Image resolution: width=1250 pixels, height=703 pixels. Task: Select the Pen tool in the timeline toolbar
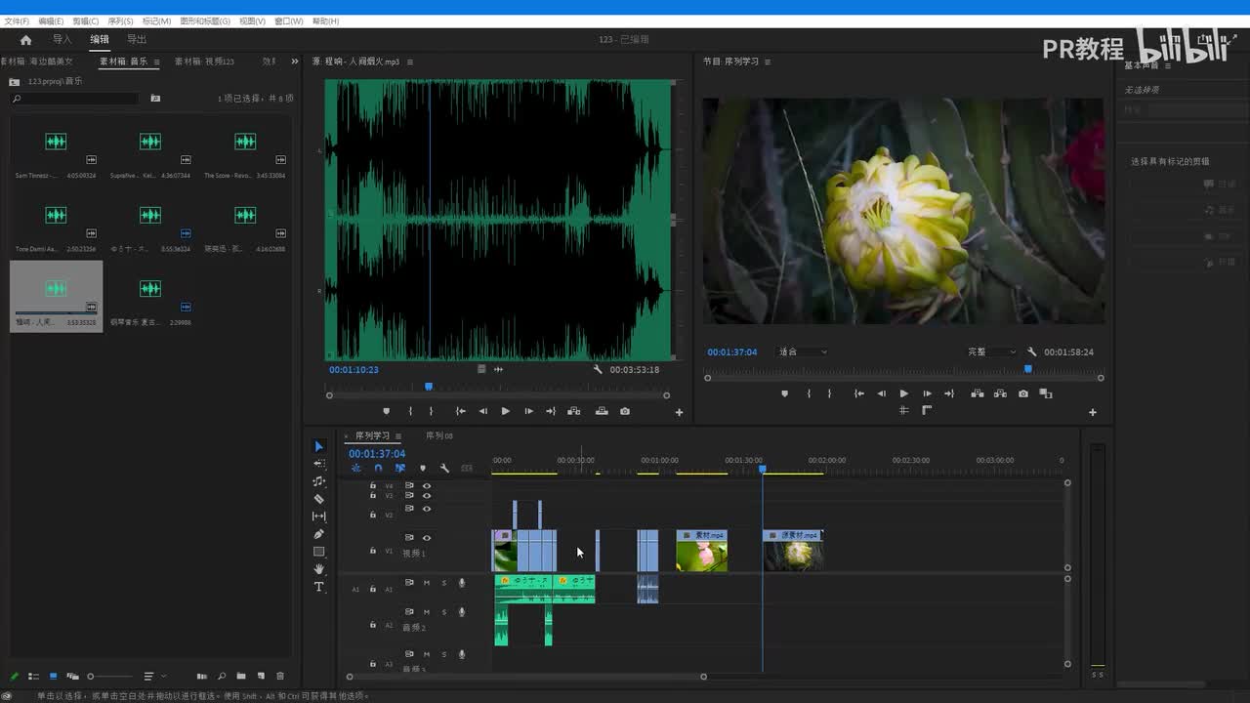click(318, 534)
